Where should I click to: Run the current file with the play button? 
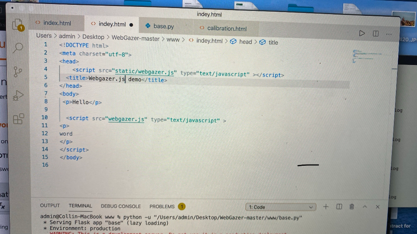pyautogui.click(x=362, y=34)
